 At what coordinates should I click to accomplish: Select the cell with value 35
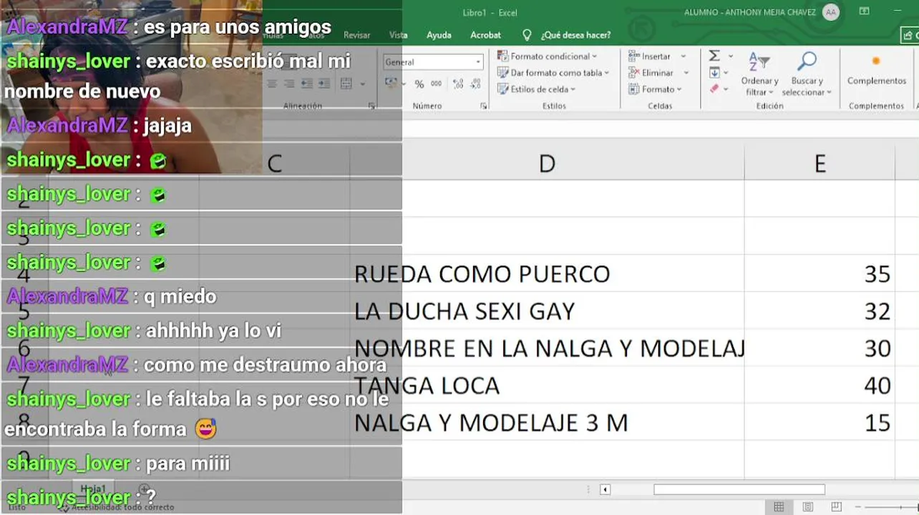click(820, 273)
